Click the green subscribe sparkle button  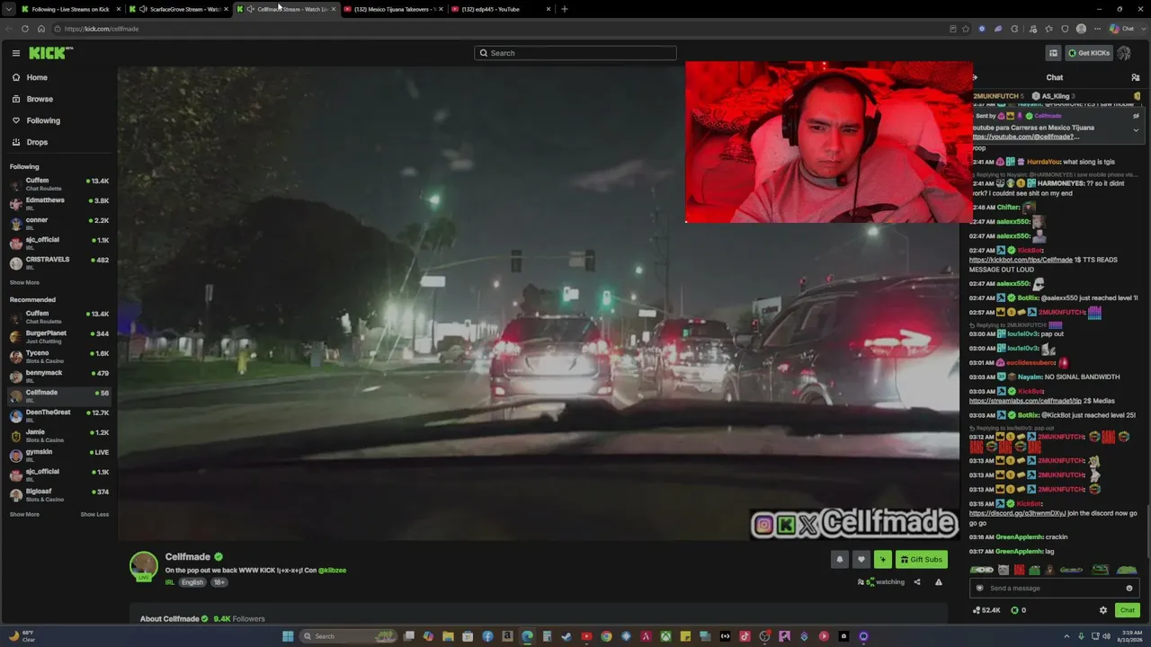click(882, 559)
